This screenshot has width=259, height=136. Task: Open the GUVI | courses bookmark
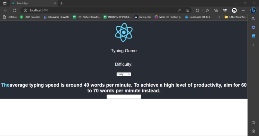point(30,17)
